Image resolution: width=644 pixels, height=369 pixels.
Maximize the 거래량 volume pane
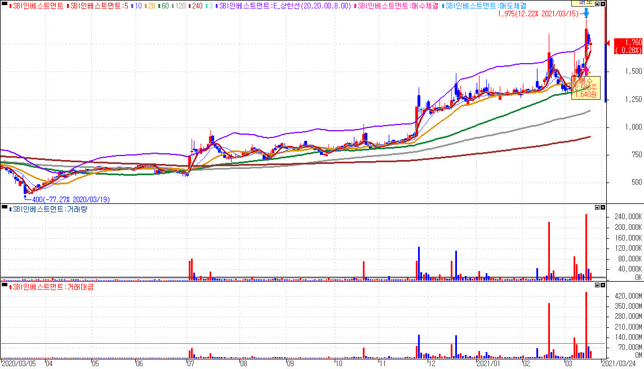pos(597,207)
